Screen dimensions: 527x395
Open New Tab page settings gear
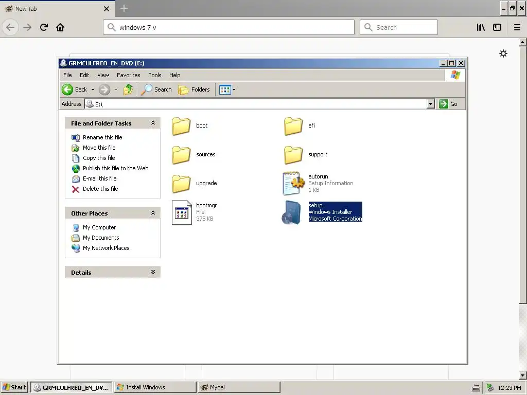click(x=503, y=53)
